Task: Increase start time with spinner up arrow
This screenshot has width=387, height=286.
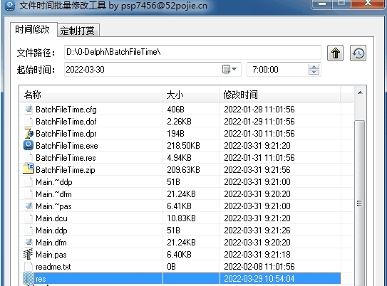Action: tap(314, 66)
